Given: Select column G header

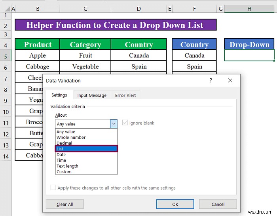Looking at the screenshot, I should [x=220, y=9].
